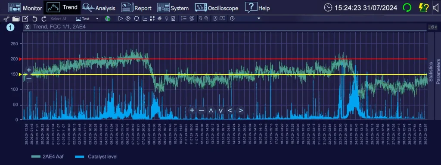
Task: Open the Parameters side panel
Action: pos(438,72)
